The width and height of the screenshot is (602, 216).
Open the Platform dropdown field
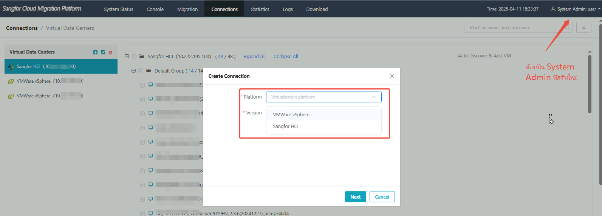click(x=323, y=97)
